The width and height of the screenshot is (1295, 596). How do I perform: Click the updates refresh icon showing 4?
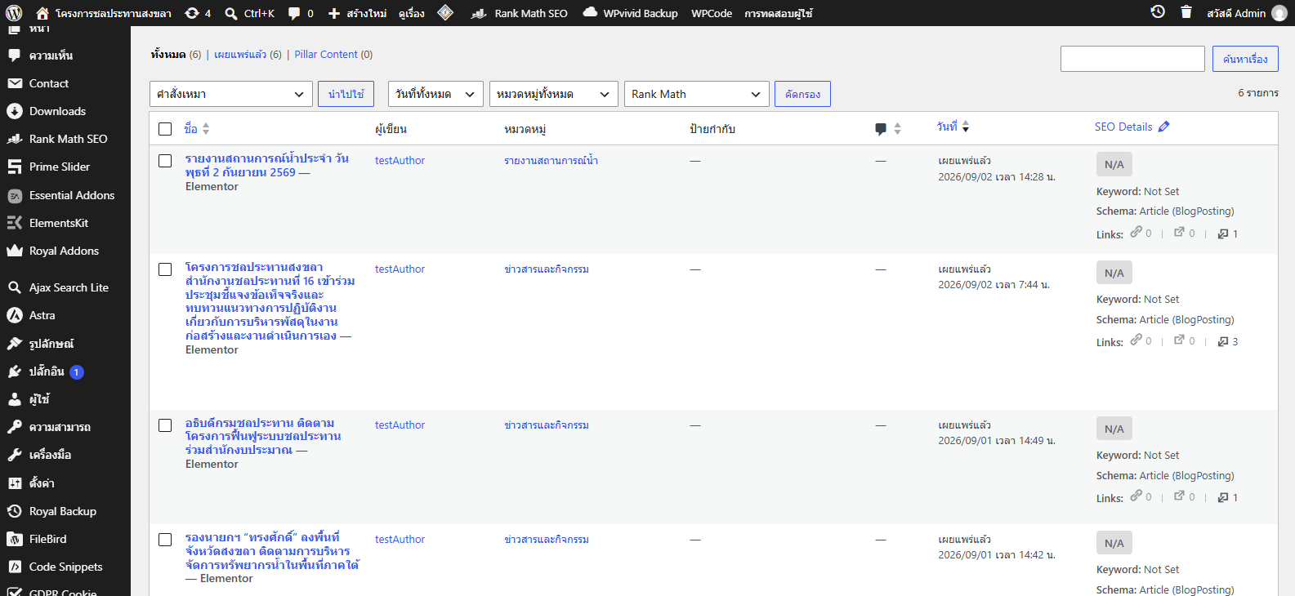pyautogui.click(x=198, y=13)
